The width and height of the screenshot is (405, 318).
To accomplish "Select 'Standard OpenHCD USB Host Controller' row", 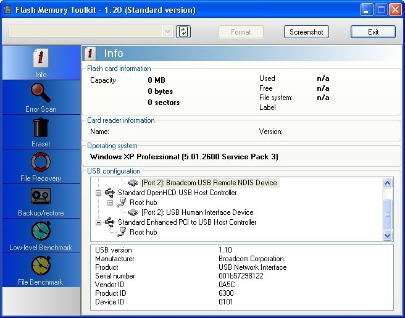I will (x=177, y=193).
